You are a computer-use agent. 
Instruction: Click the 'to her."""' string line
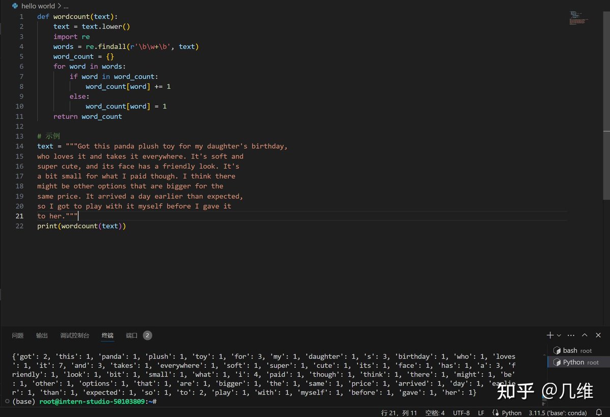click(x=57, y=216)
